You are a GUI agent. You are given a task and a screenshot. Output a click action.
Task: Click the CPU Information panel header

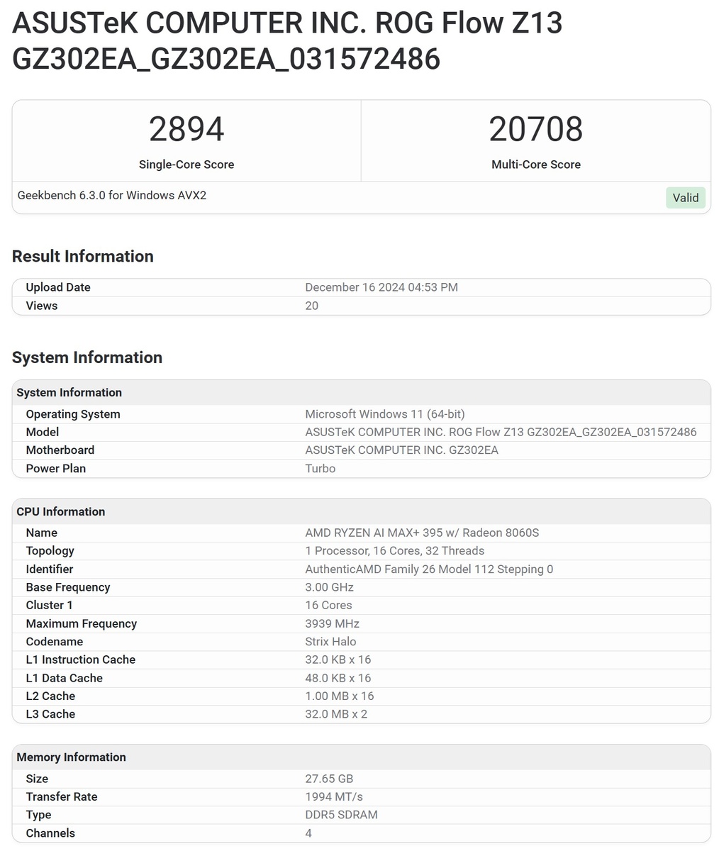pyautogui.click(x=61, y=511)
